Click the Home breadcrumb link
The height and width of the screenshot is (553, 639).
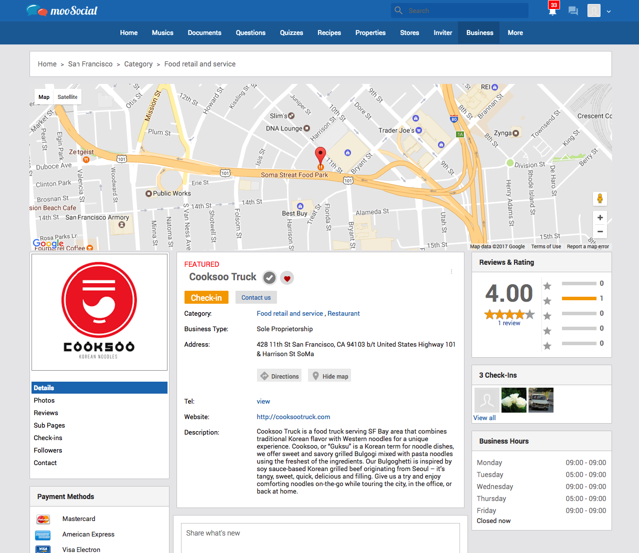(47, 64)
